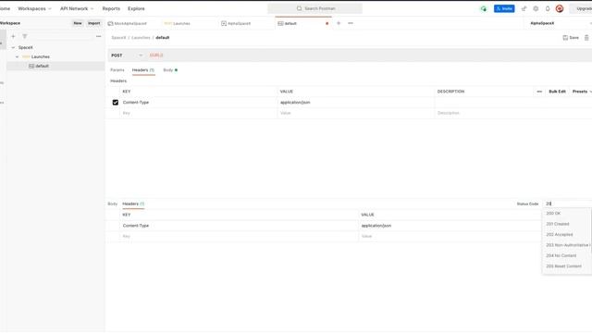The height and width of the screenshot is (333, 592).
Task: Click the user avatar icon
Action: coord(560,8)
